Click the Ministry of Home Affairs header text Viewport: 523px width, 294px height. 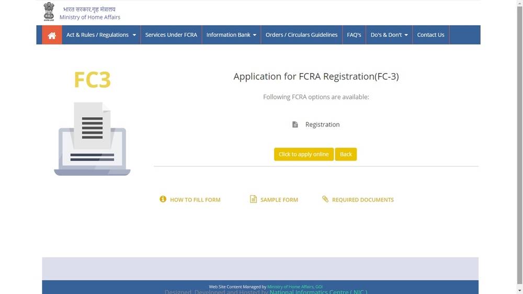tap(90, 17)
